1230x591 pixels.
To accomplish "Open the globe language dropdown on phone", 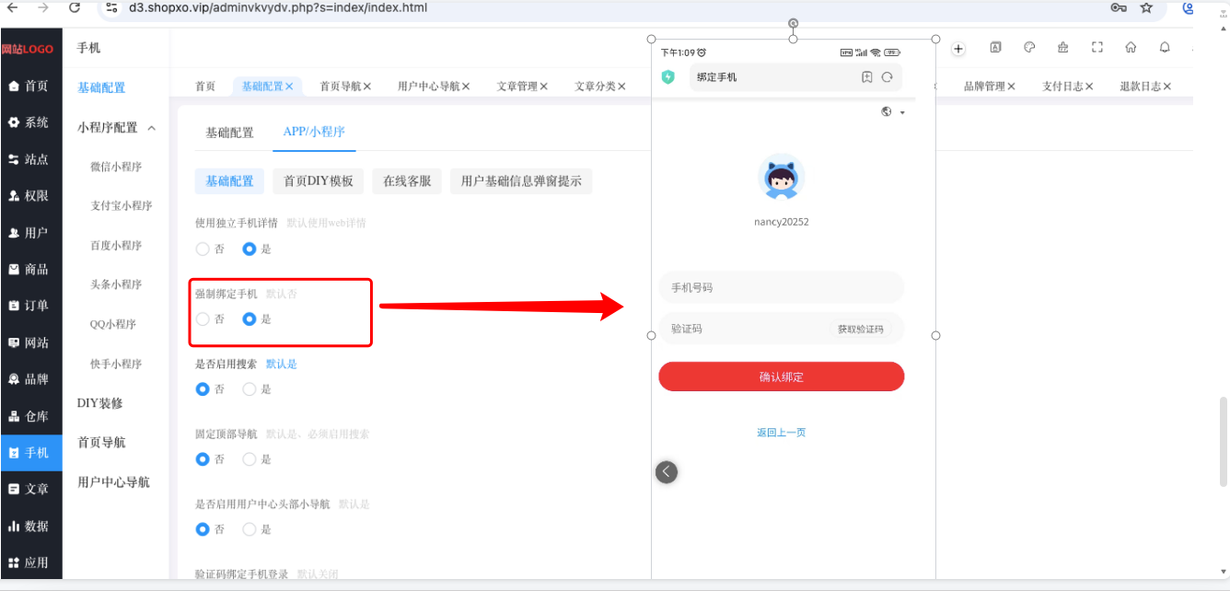I will 892,112.
